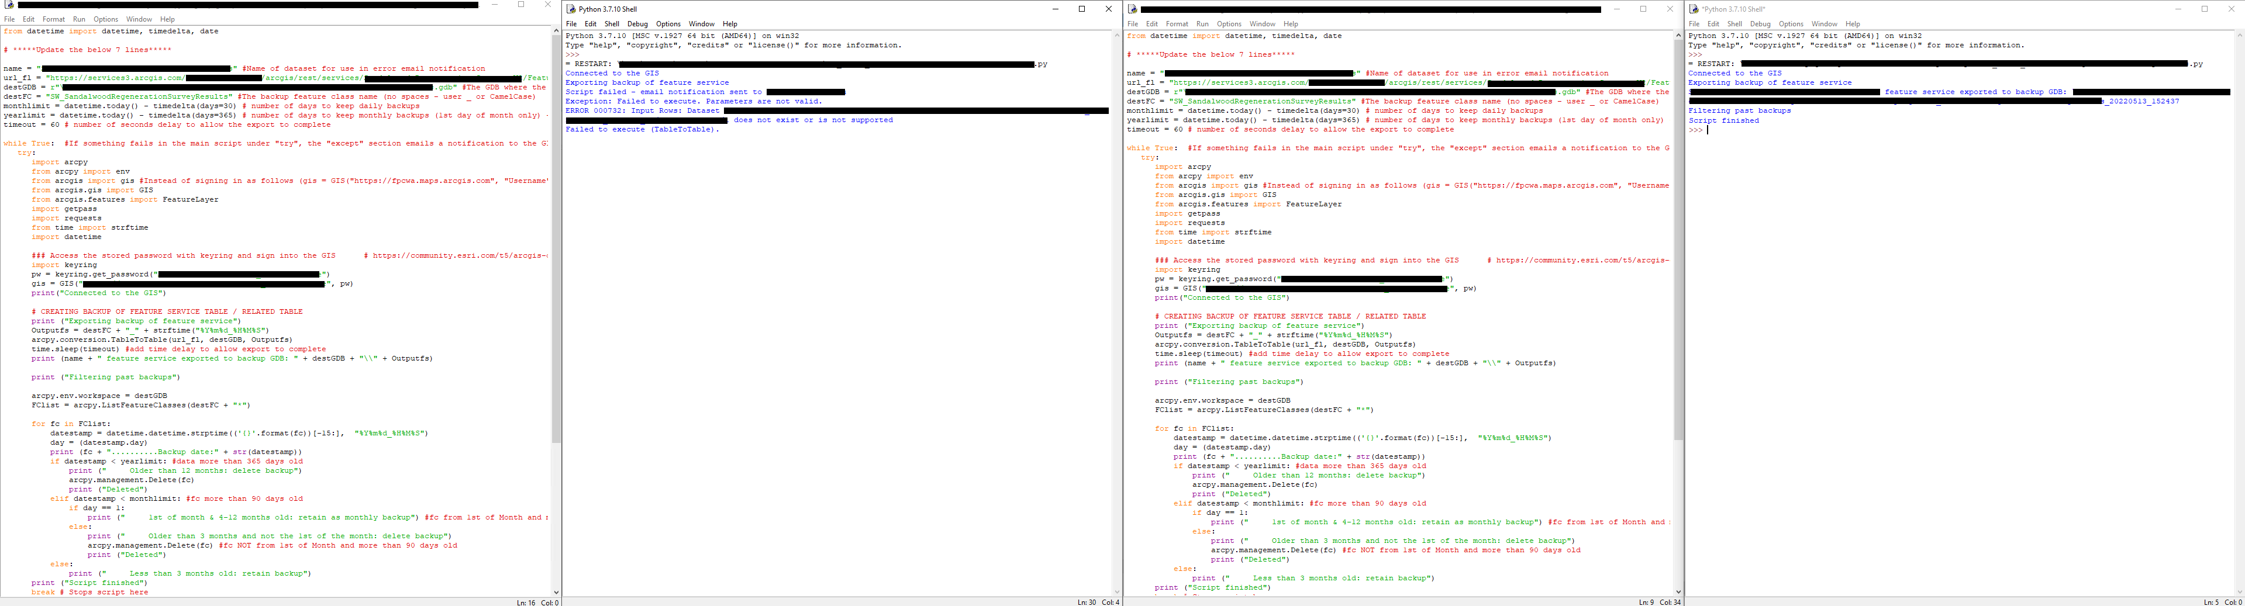Viewport: 2245px width, 606px height.
Task: Click the scroll-up arrow in the leftmost editor
Action: click(556, 30)
